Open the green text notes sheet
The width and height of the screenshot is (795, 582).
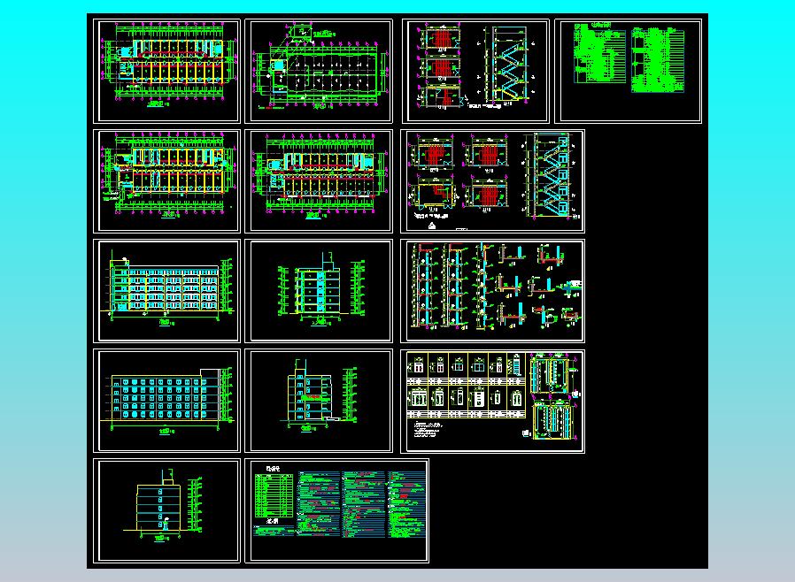(629, 71)
